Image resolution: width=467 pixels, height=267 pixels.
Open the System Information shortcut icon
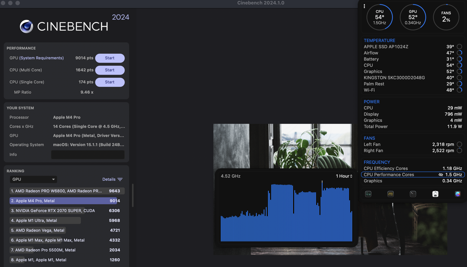435,194
